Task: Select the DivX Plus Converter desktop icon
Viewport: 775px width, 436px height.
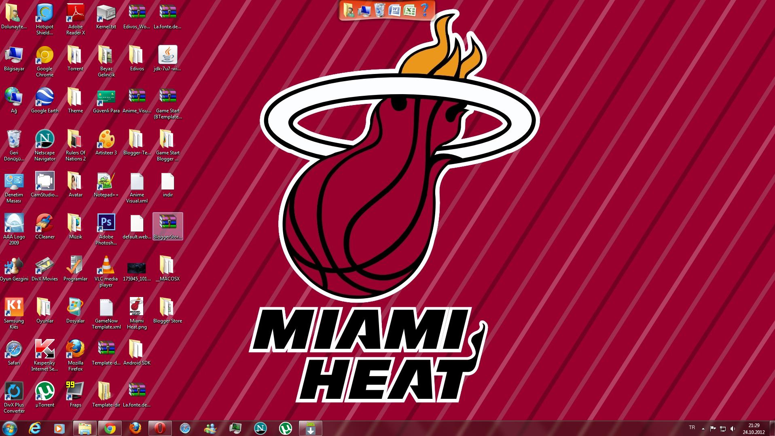Action: (x=14, y=398)
